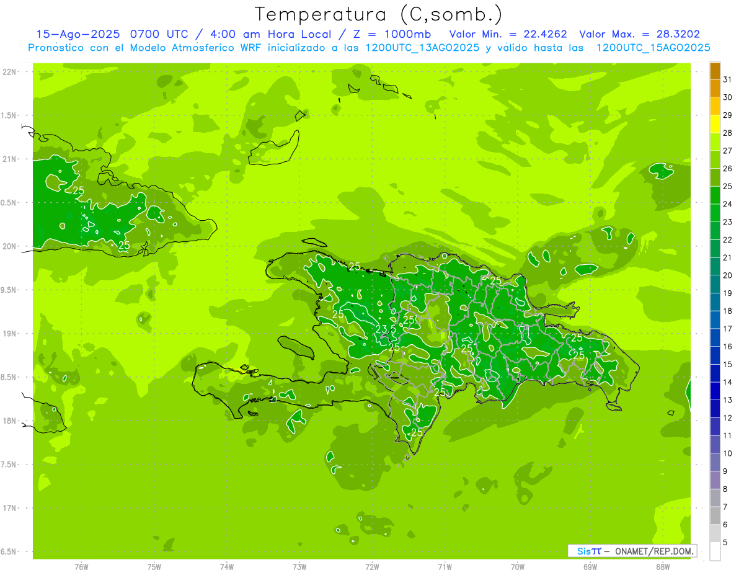
Task: Click 'Valor Max. = 28.3202'
Action: [640, 34]
